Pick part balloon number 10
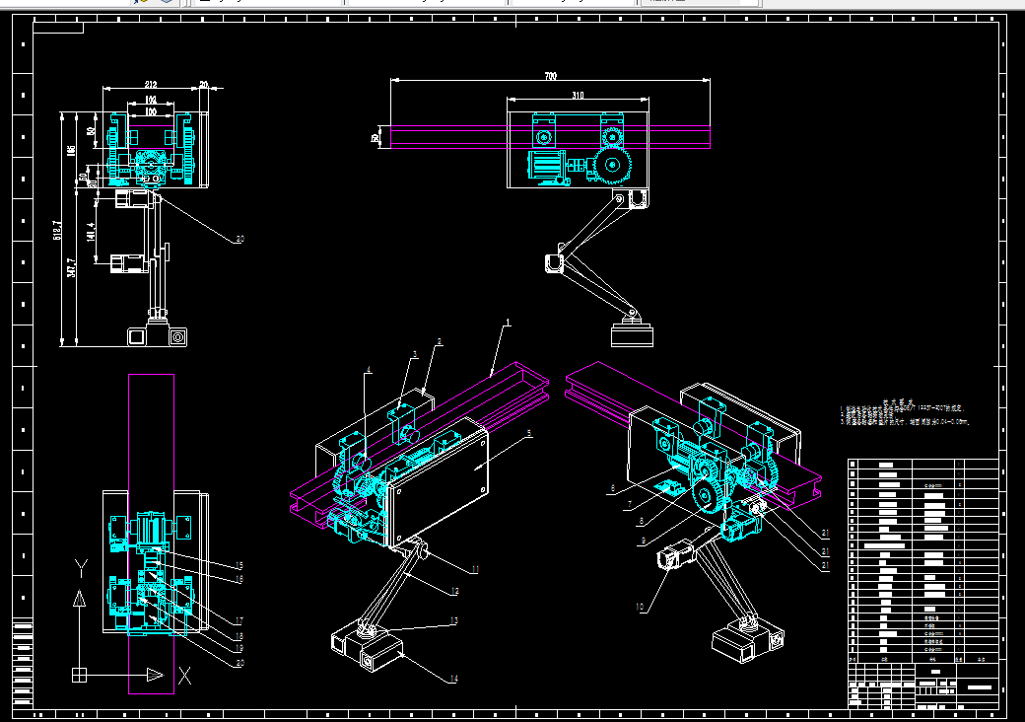This screenshot has width=1025, height=722. [640, 607]
